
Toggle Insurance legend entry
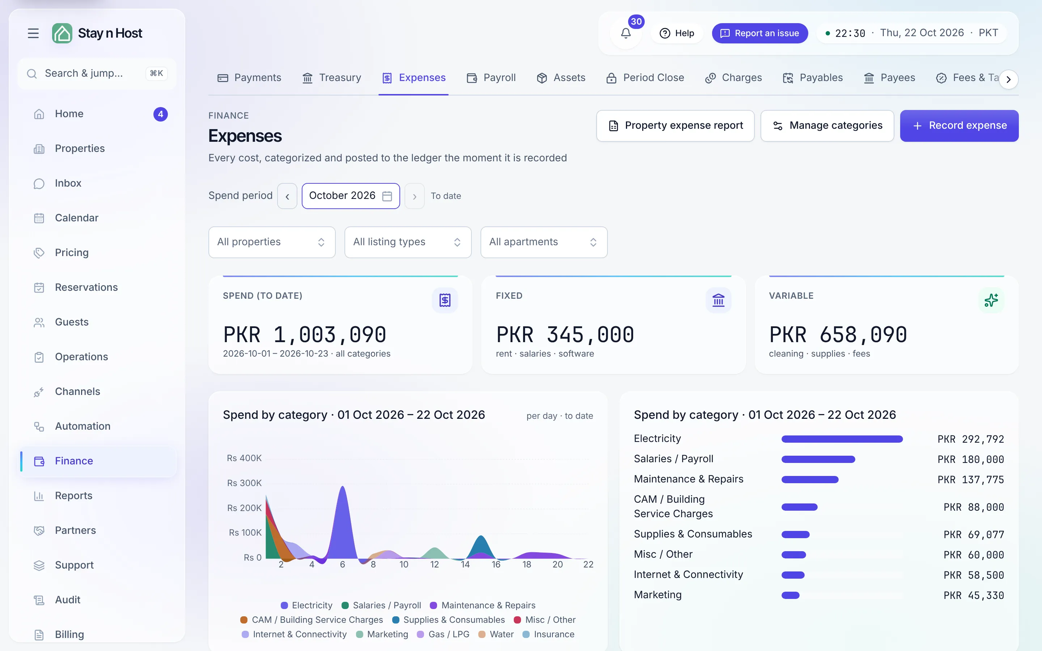548,635
